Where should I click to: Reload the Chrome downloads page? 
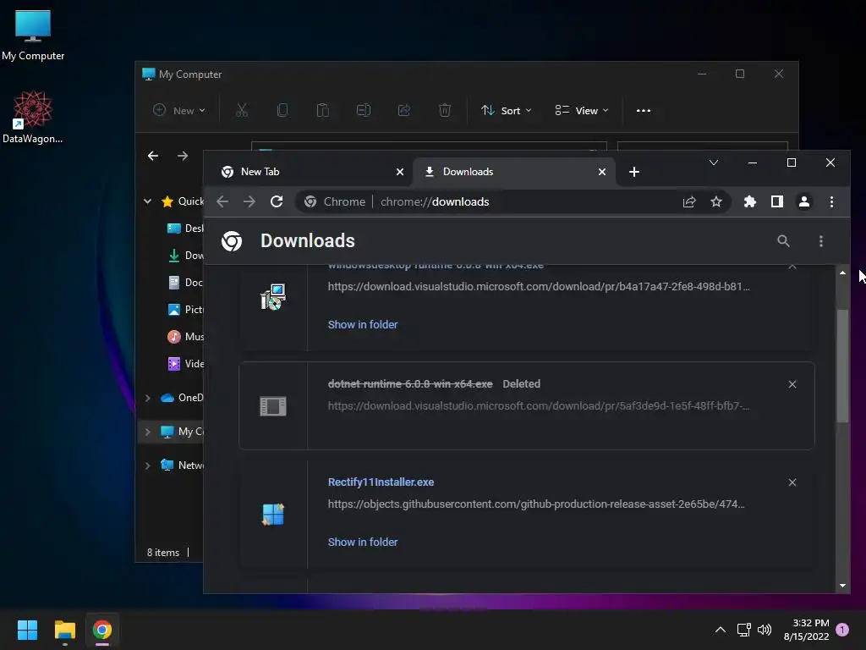click(x=277, y=201)
